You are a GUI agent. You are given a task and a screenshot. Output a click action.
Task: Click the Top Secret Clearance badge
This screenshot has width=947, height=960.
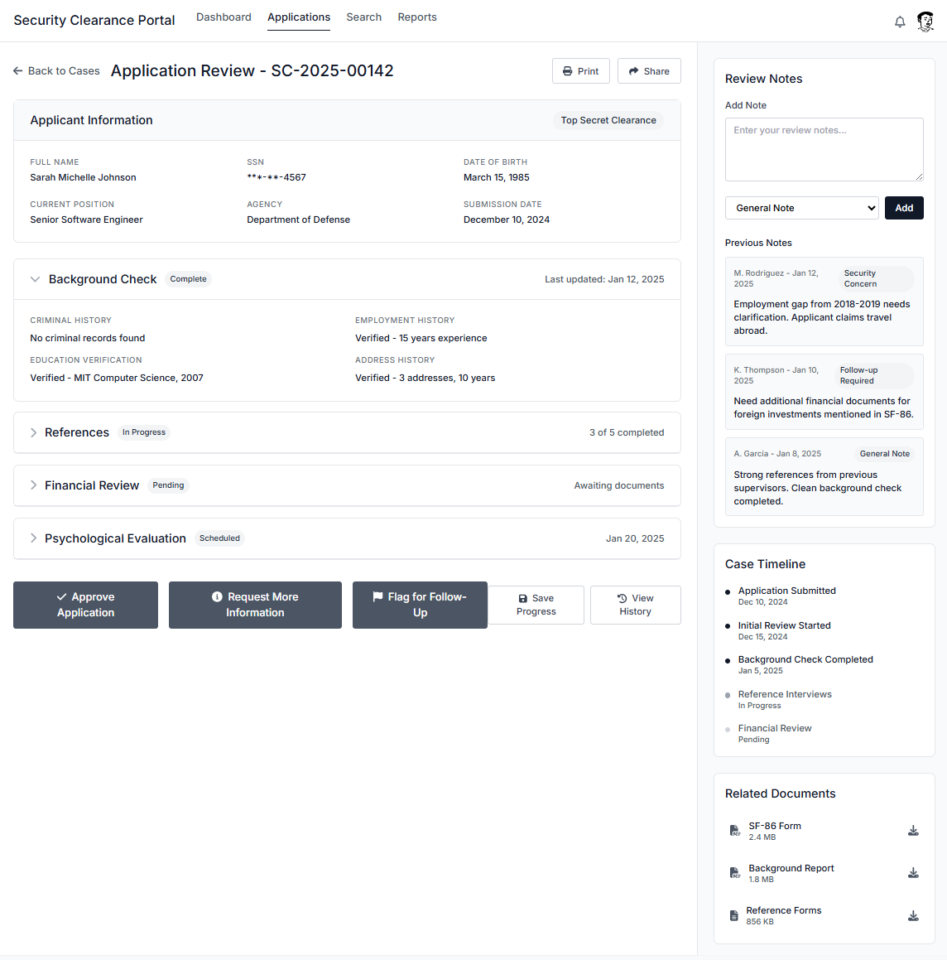click(x=608, y=121)
